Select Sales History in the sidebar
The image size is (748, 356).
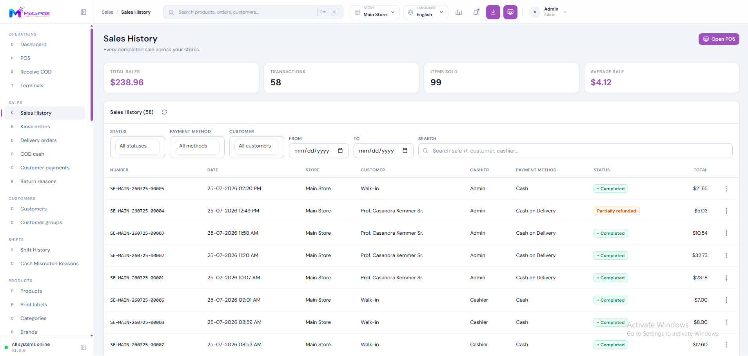pyautogui.click(x=45, y=113)
